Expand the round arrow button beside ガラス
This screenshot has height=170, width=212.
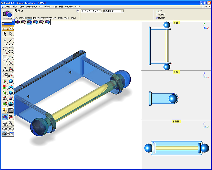[x=78, y=11]
